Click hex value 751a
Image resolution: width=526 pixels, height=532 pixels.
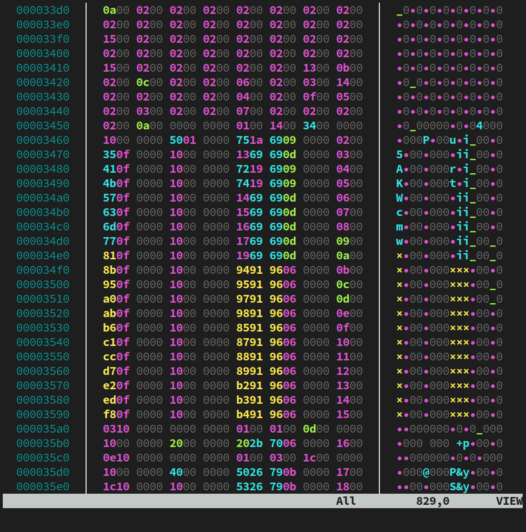click(249, 140)
